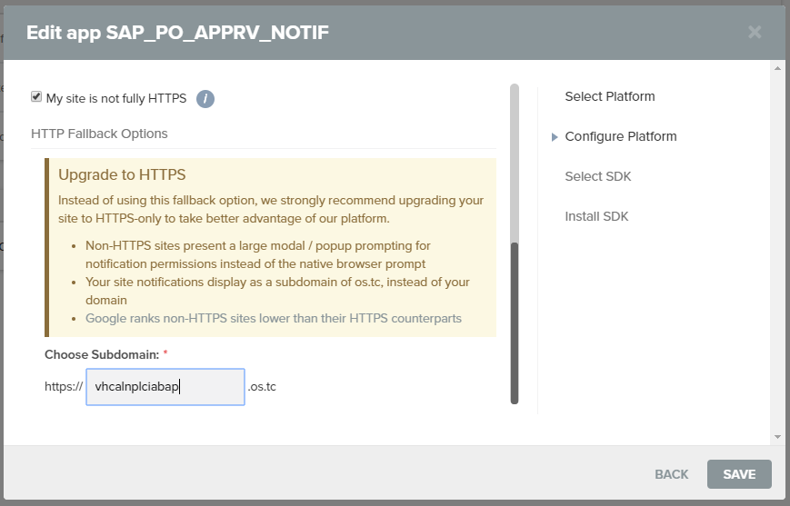
Task: Click the arrow marker beside Configure Platform
Action: tap(555, 137)
